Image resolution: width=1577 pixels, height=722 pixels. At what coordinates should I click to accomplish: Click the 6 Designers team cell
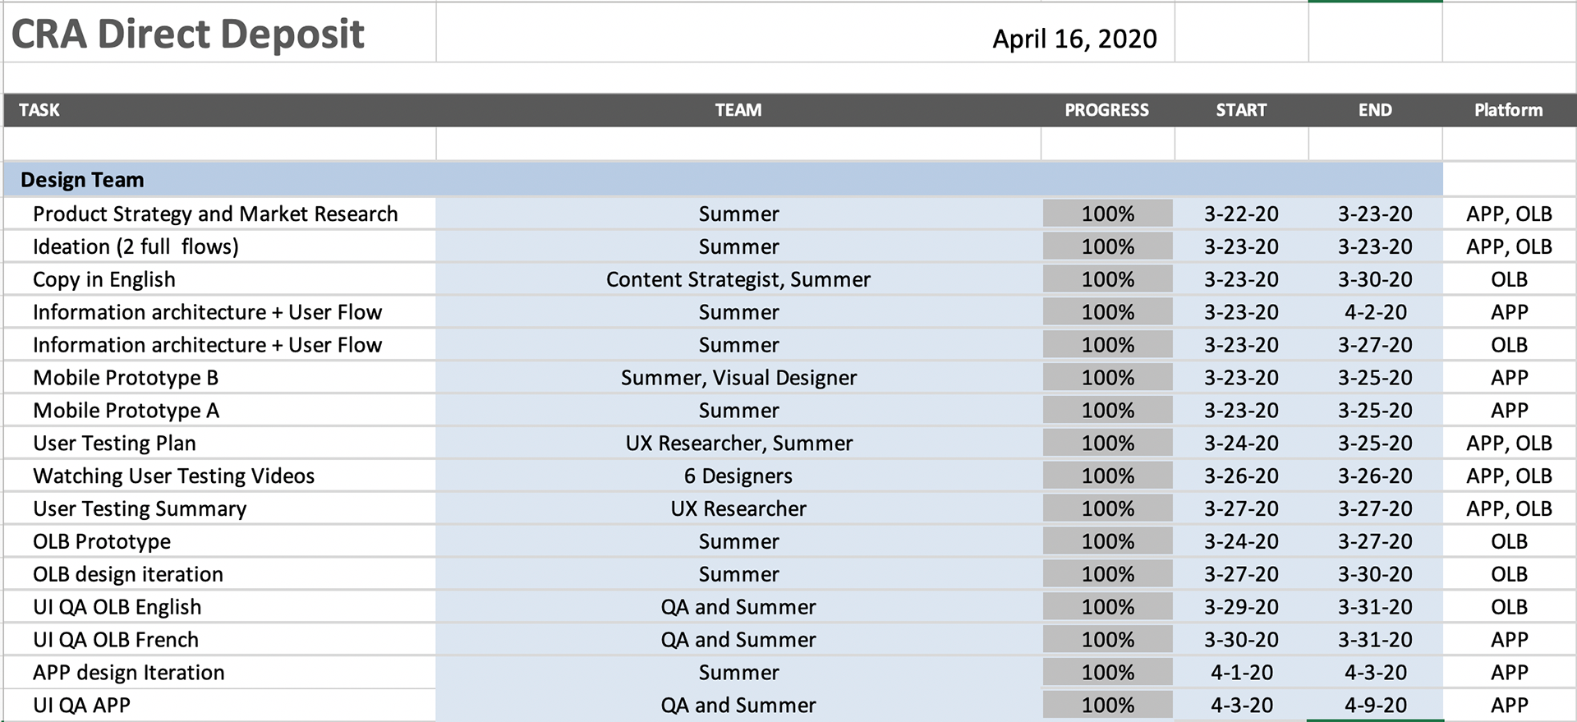pyautogui.click(x=738, y=476)
